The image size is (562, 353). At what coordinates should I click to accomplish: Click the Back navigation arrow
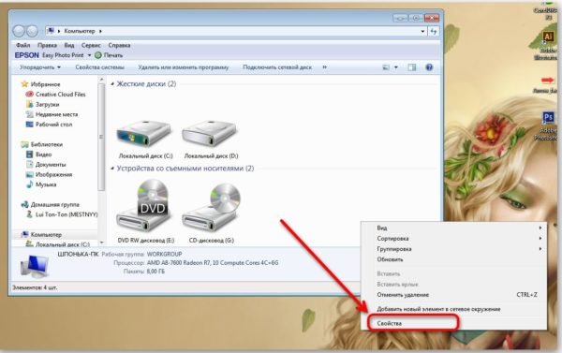click(19, 31)
